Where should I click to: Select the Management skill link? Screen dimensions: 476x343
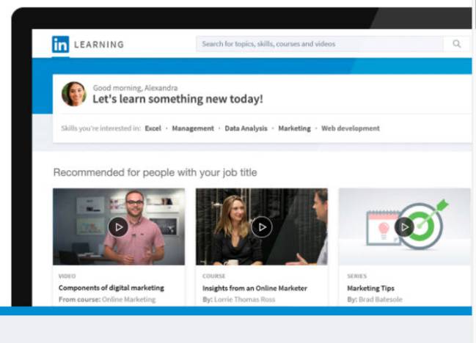coord(193,128)
